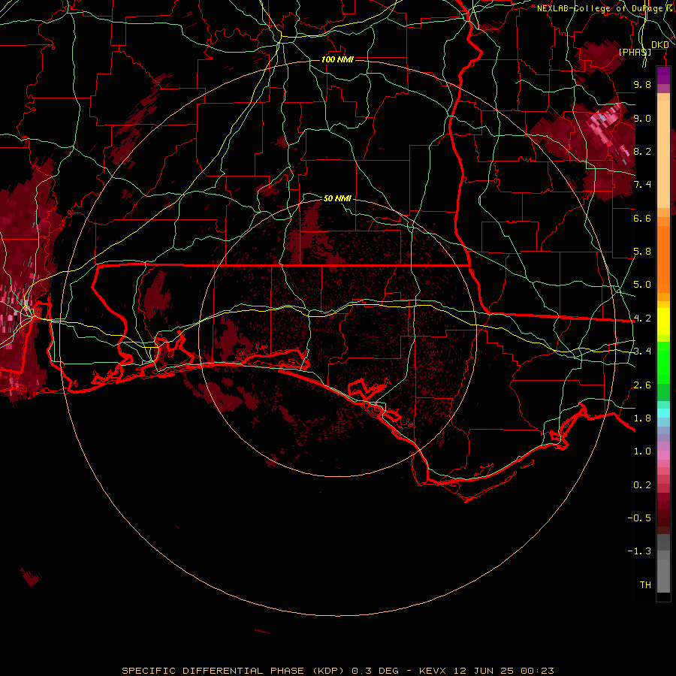Select the 9.8 value on the scale

[642, 84]
